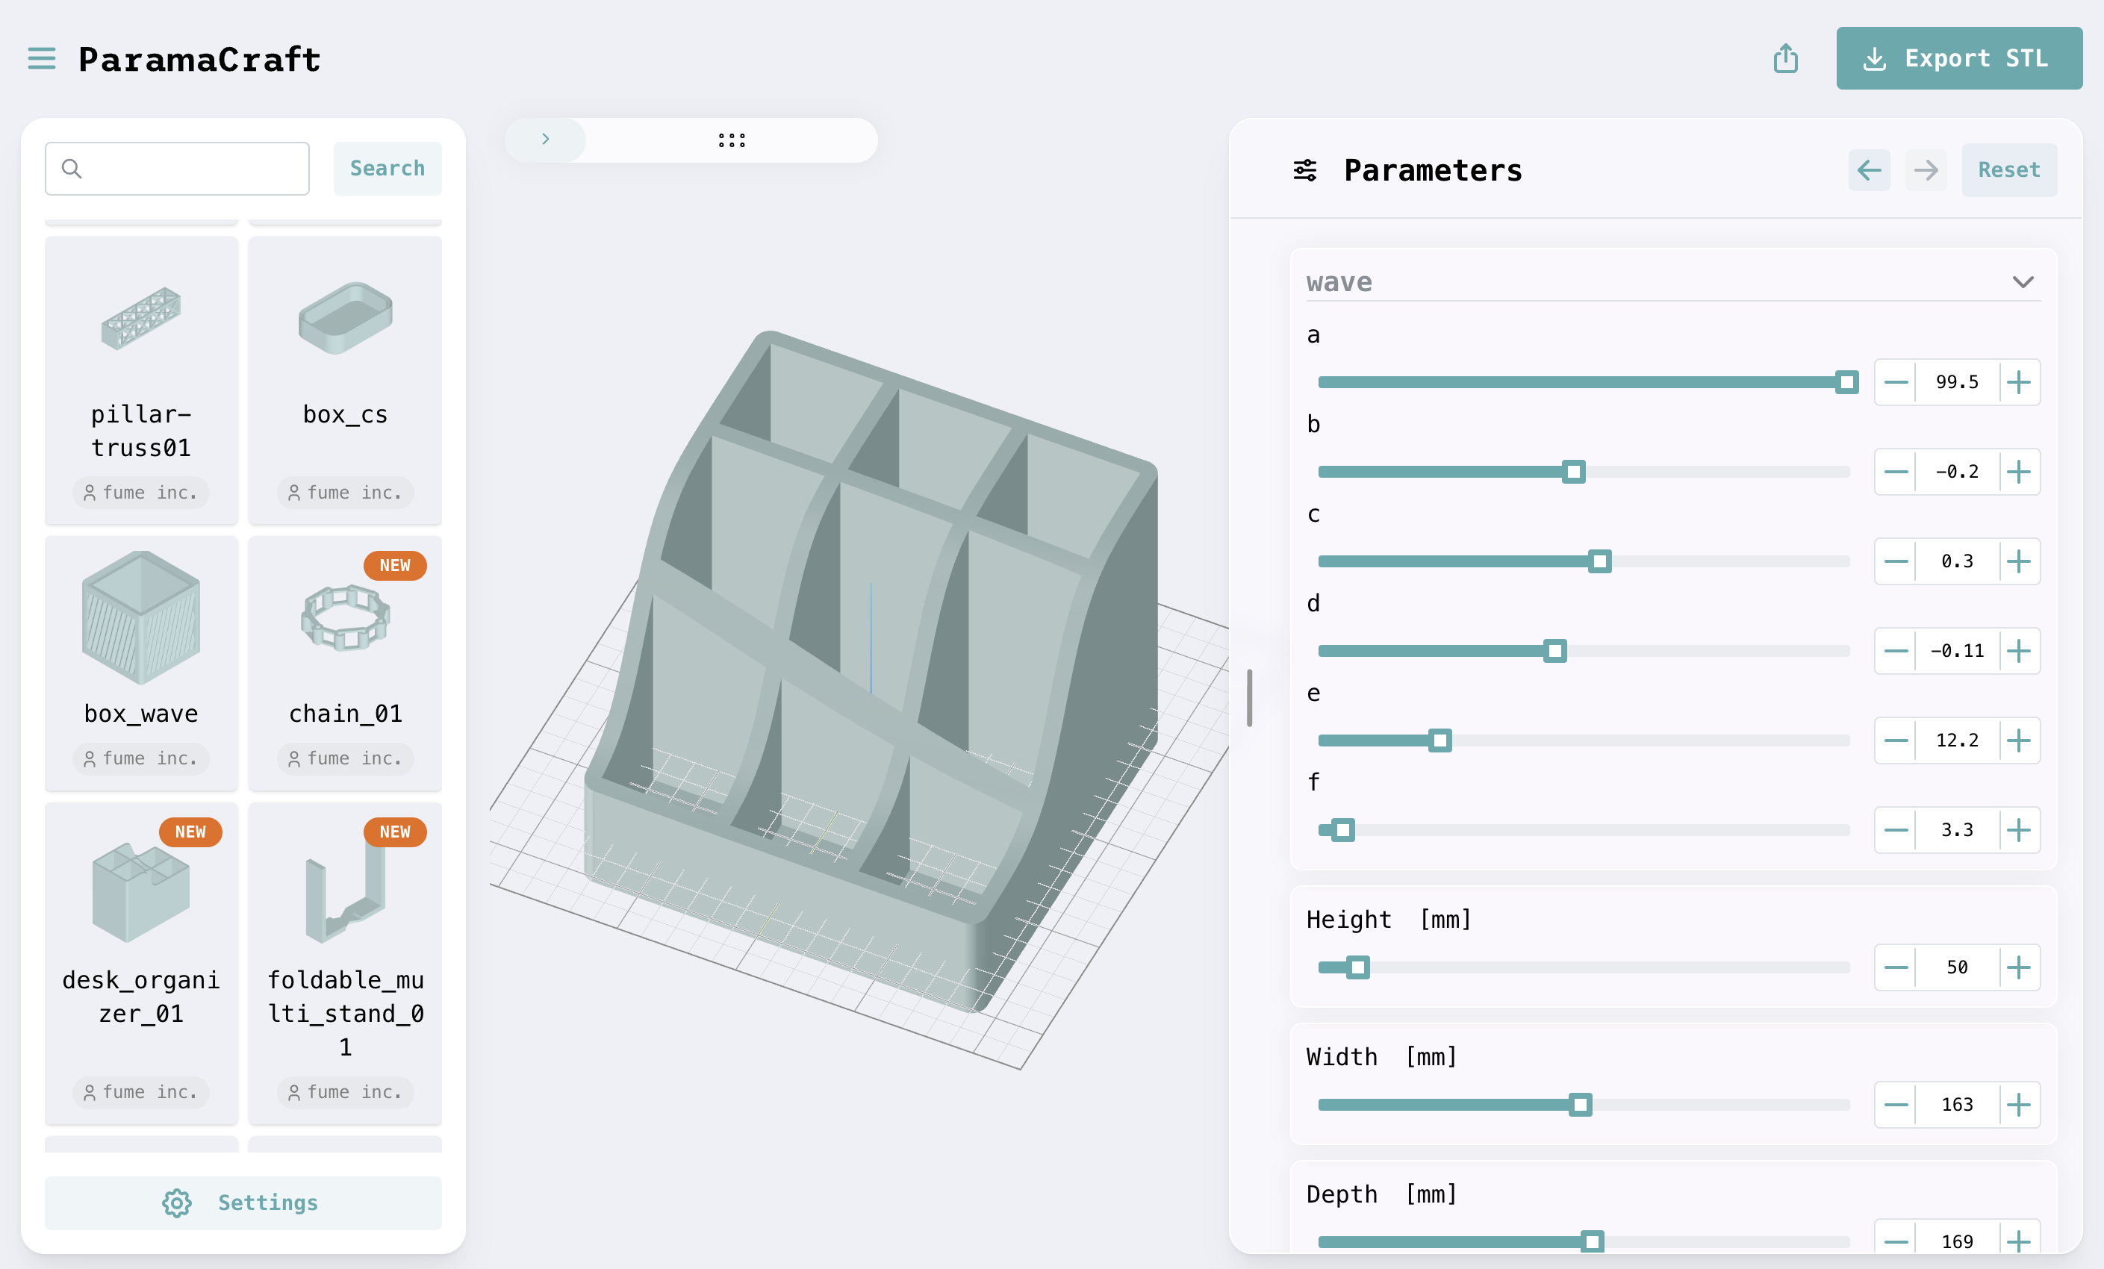Viewport: 2104px width, 1269px height.
Task: Click the six-dot drag handle on the toolbar
Action: point(731,140)
